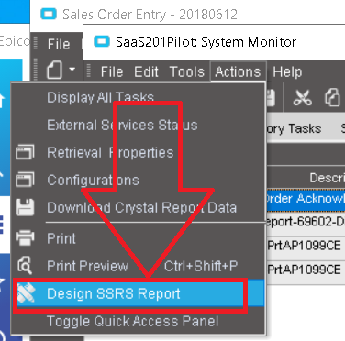Open System Monitor Tools menu

(187, 72)
